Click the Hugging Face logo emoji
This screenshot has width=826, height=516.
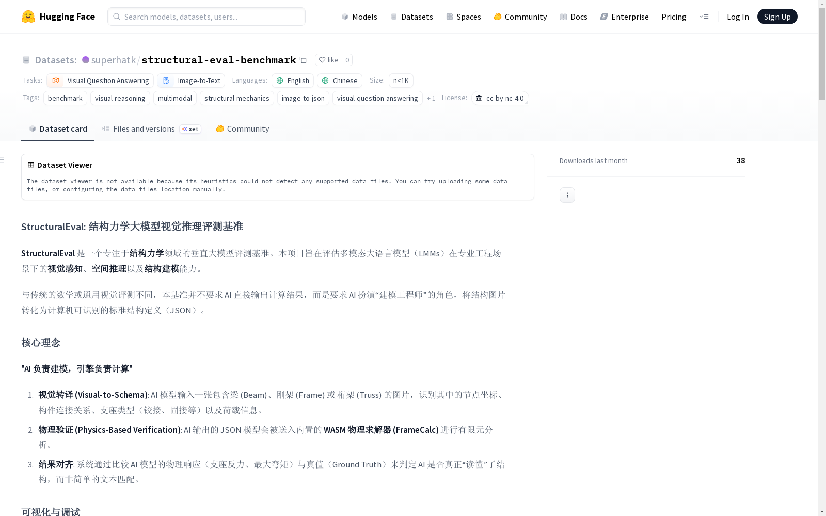(x=28, y=17)
